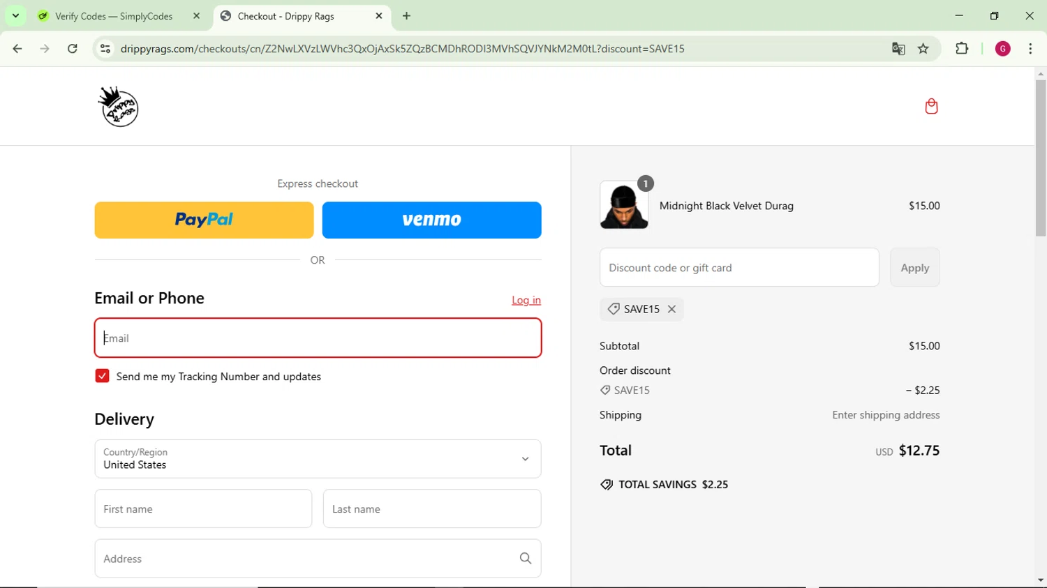The height and width of the screenshot is (588, 1047).
Task: Click the Last name field
Action: point(432,508)
